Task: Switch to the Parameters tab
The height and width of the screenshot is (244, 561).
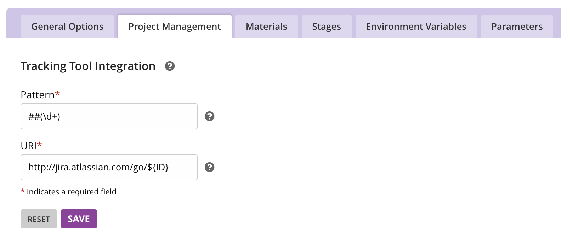Action: click(517, 27)
